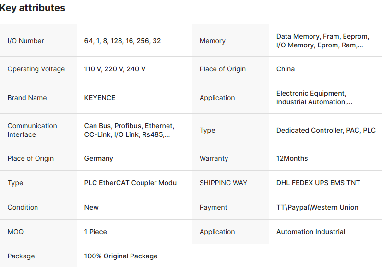Image resolution: width=382 pixels, height=267 pixels.
Task: Select the 'TT\Paypal\Western Union' payment value
Action: (317, 207)
